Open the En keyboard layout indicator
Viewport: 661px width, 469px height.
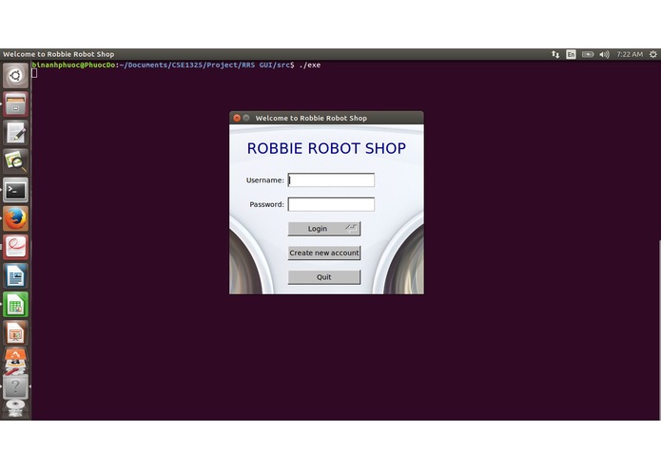click(x=571, y=54)
